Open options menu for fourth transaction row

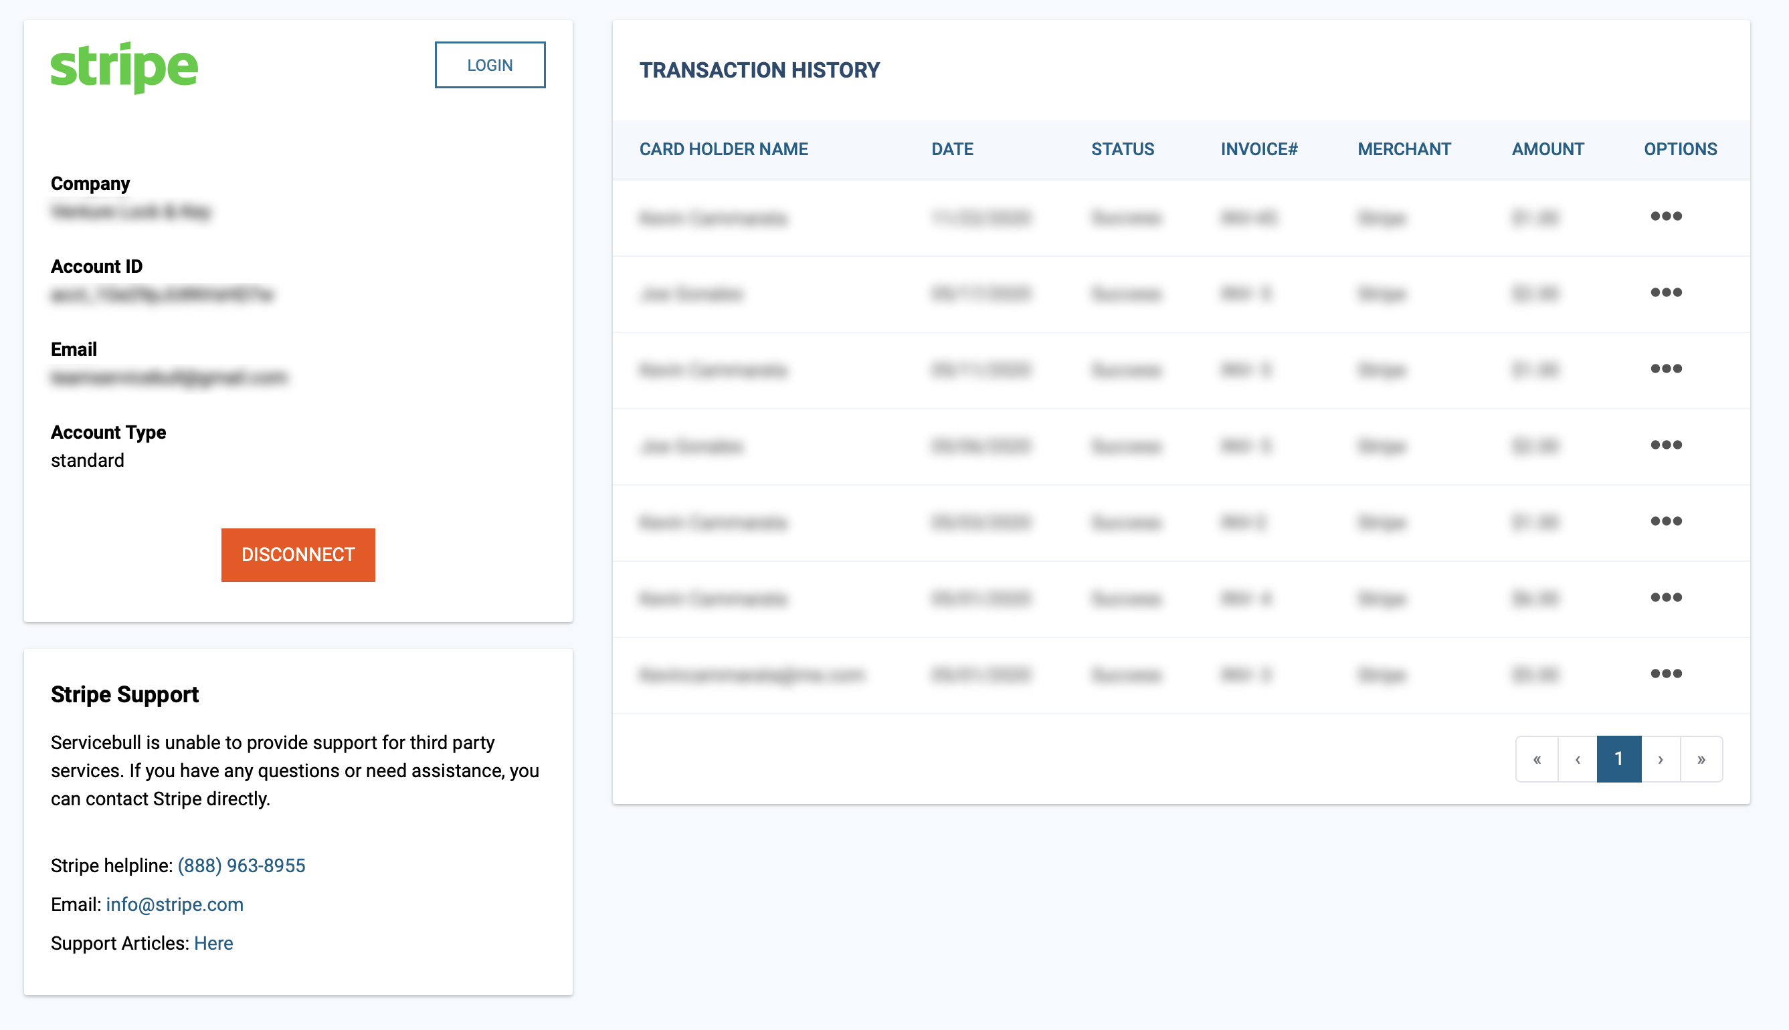point(1666,445)
